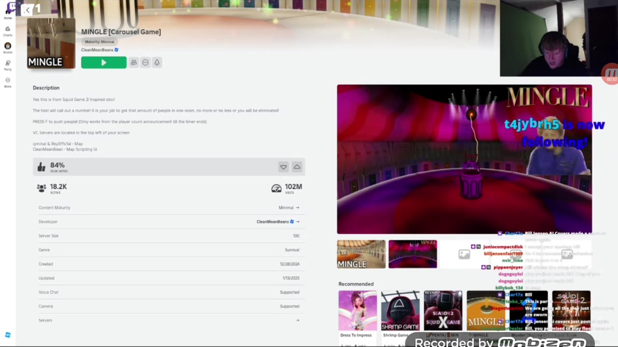Image resolution: width=618 pixels, height=347 pixels.
Task: Click the 102M visits count
Action: pyautogui.click(x=294, y=187)
